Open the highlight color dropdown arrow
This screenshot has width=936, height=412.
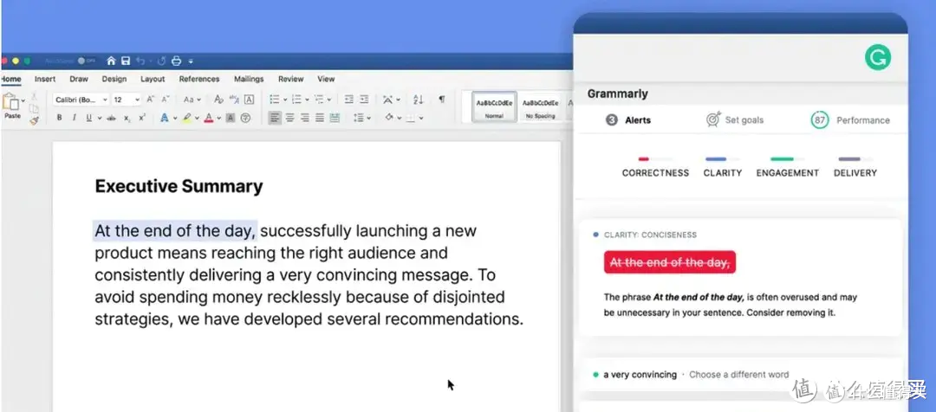[197, 119]
